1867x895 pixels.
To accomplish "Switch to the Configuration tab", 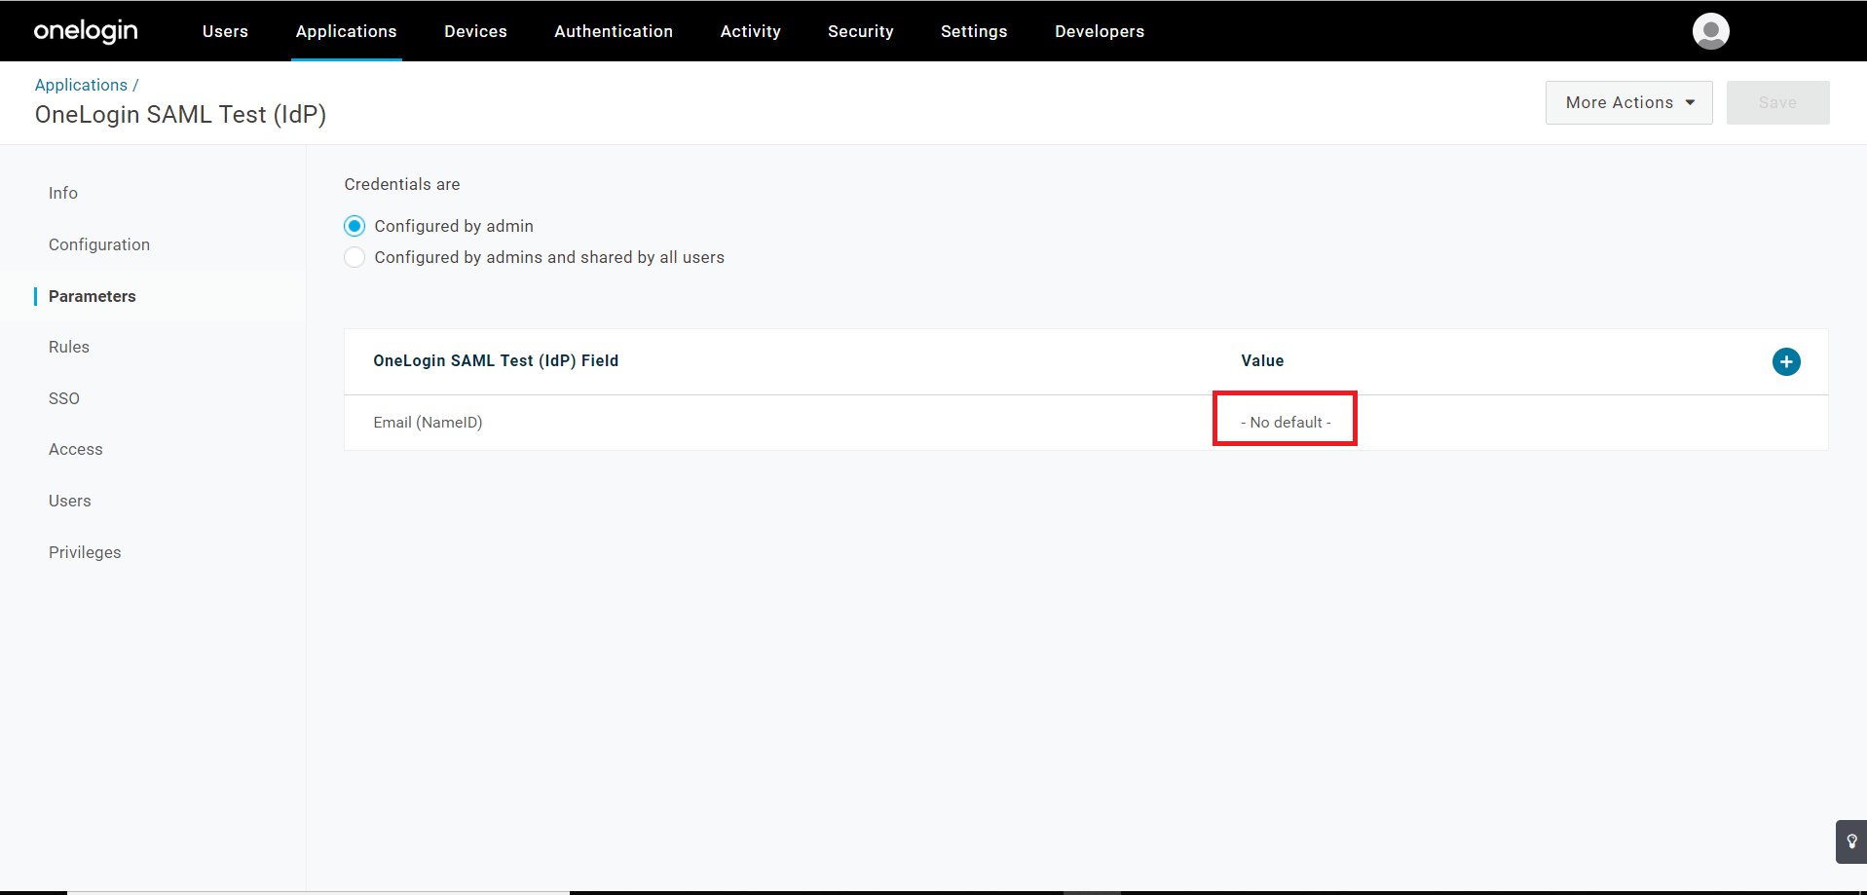I will [x=99, y=244].
